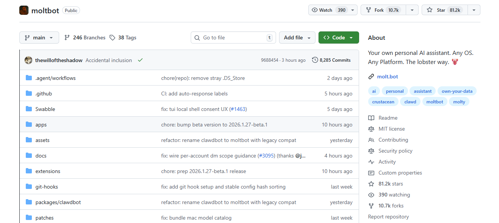Viewport: 499px width, 223px height.
Task: Click the molt.bot link icon
Action: [x=371, y=76]
